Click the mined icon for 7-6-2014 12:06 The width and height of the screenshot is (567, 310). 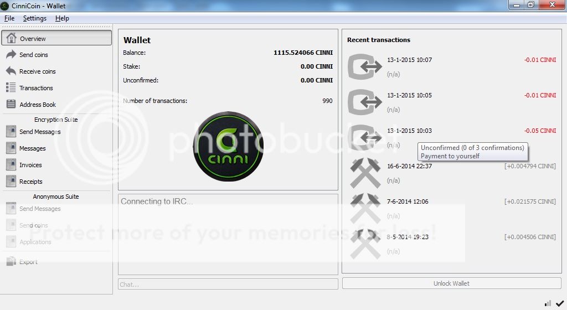365,208
